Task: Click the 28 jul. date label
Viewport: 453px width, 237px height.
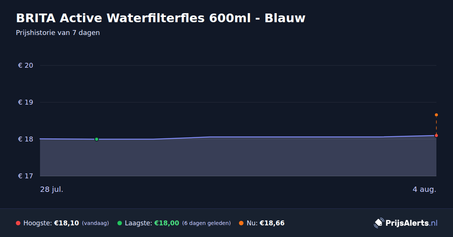Action: click(x=52, y=189)
